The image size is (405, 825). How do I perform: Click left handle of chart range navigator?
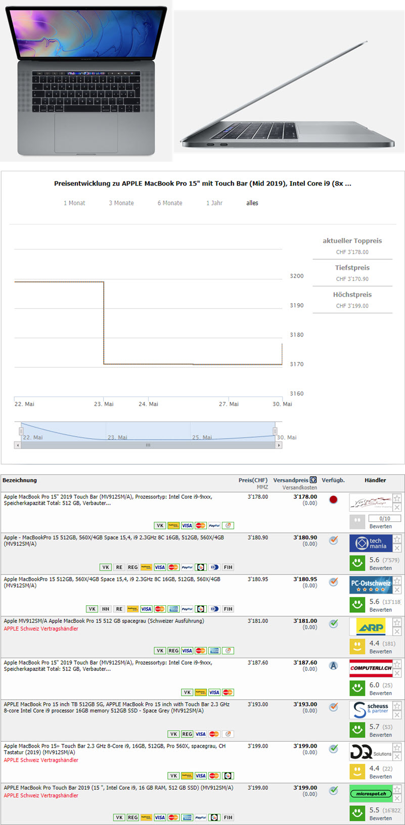click(x=21, y=431)
